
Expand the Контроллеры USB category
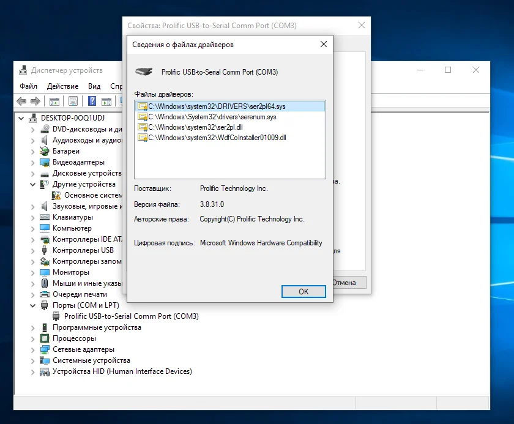click(33, 251)
